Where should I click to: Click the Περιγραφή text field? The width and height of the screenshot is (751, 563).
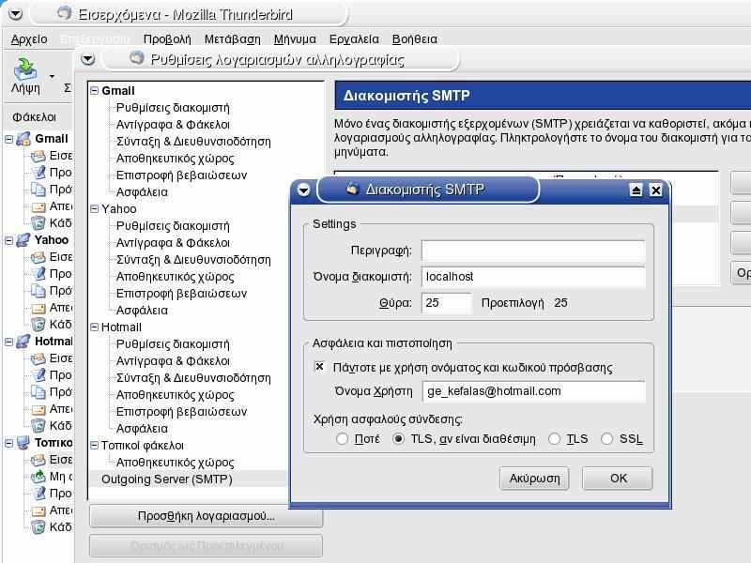pos(533,251)
